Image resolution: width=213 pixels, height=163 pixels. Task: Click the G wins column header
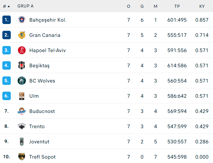[142, 6]
